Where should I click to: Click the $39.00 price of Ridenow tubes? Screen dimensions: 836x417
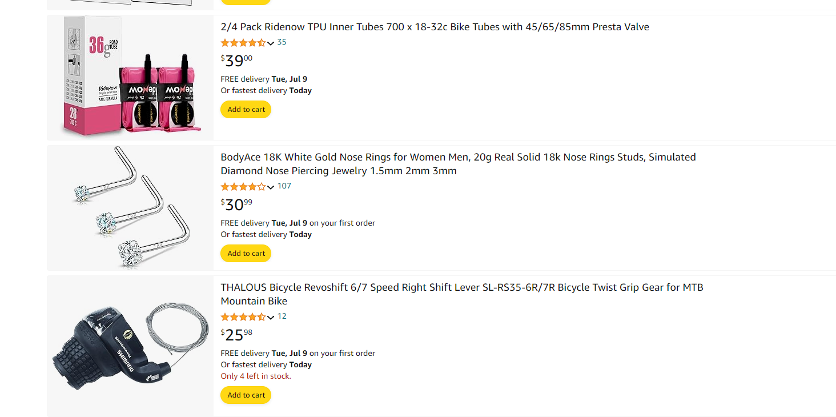tap(236, 60)
